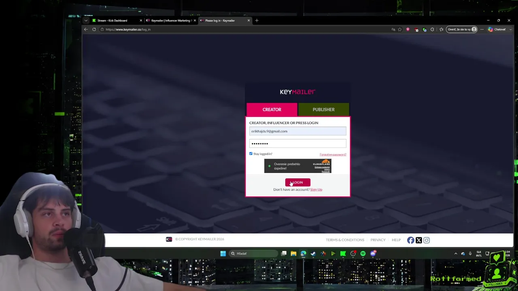Close the 'Stream - Kick Dashboard' tab
Viewport: 518px width, 291px height.
(x=141, y=21)
